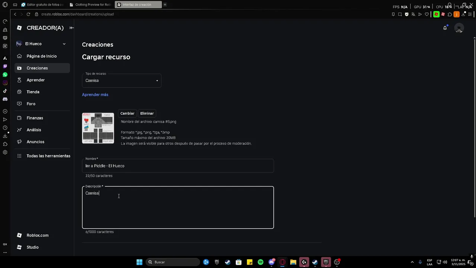Open ad blocker shield icon
Viewport: 476px width, 268px height.
pos(406,14)
